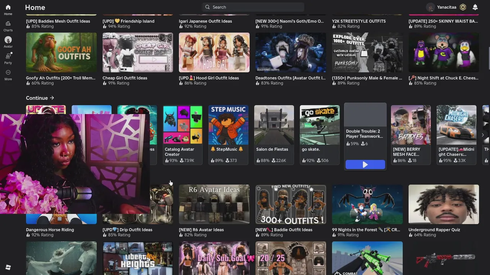This screenshot has height=275, width=490.
Task: Open the Charts sidebar icon
Action: point(8,23)
